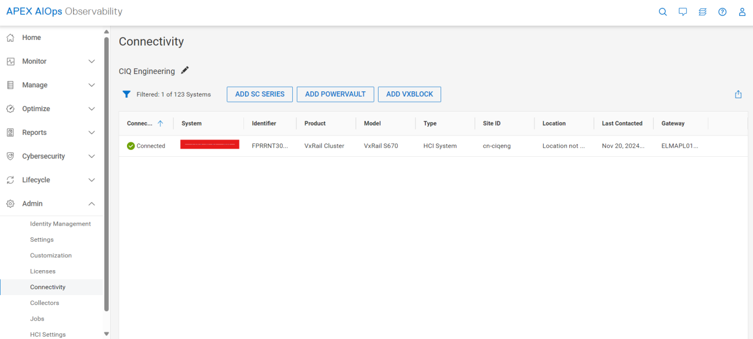Image resolution: width=753 pixels, height=339 pixels.
Task: Expand the Monitor menu chevron
Action: coord(92,61)
